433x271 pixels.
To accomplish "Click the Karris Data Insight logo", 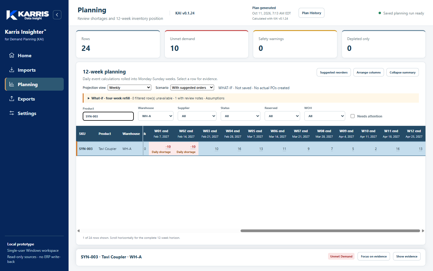I will (28, 15).
